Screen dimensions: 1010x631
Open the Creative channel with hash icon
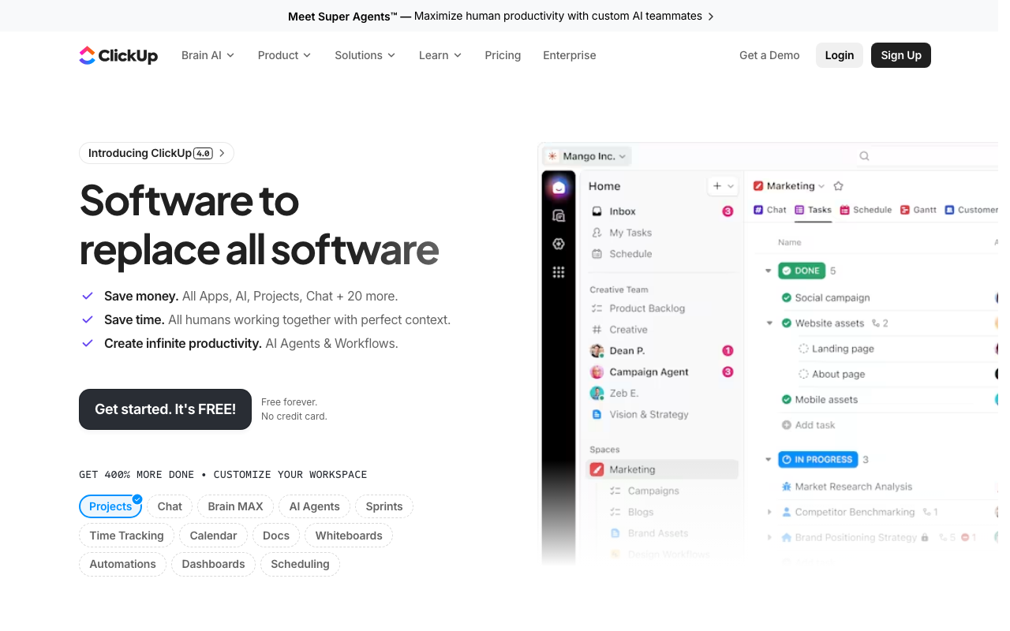tap(627, 329)
